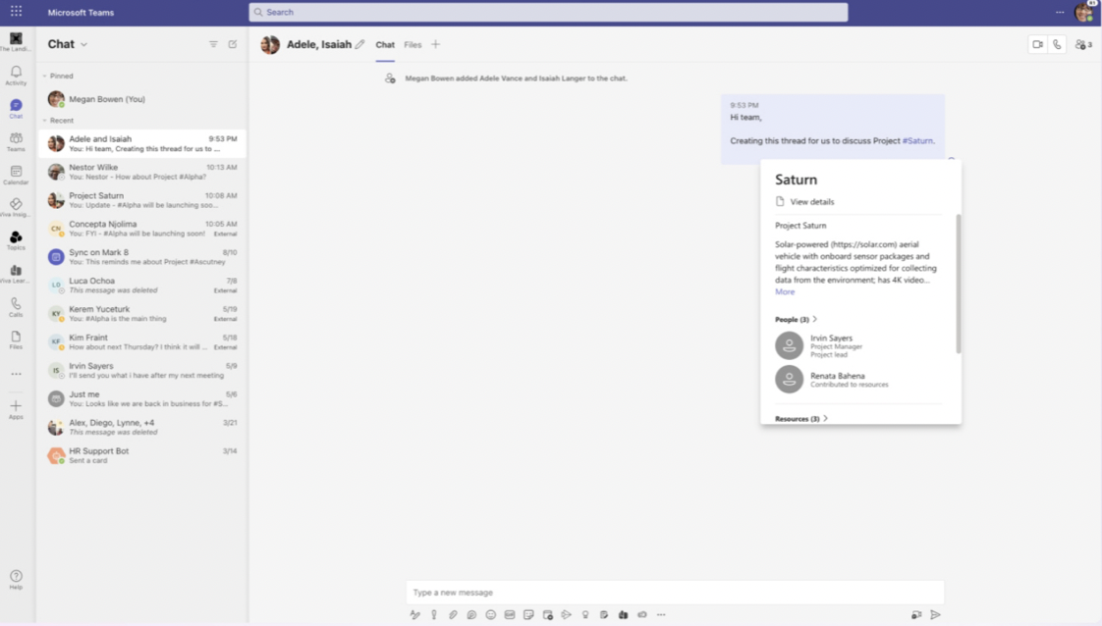The image size is (1102, 626).
Task: Open Calls from the left rail
Action: tap(16, 307)
